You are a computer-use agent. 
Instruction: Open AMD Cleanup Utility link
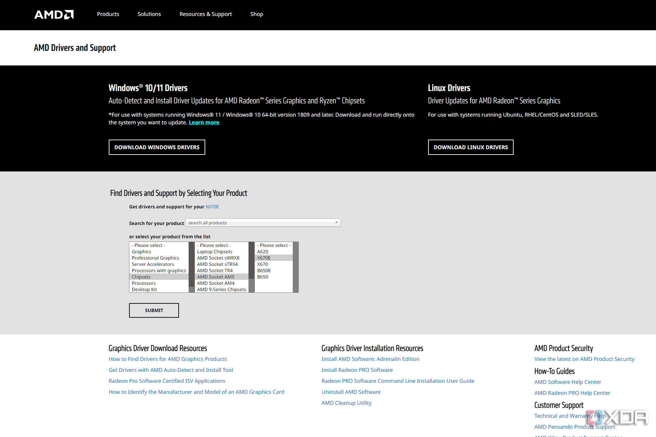point(346,403)
